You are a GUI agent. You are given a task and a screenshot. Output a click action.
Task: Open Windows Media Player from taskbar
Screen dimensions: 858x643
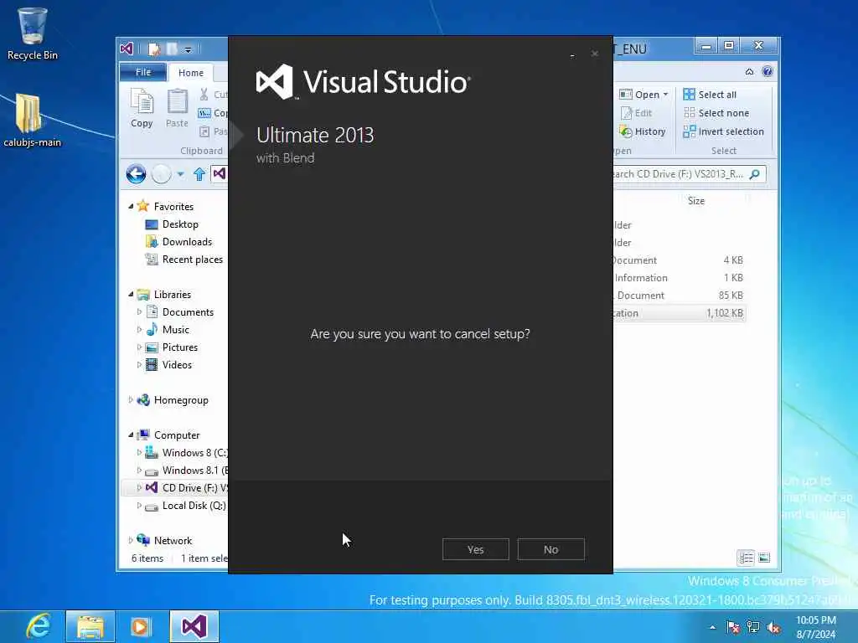[x=141, y=626]
